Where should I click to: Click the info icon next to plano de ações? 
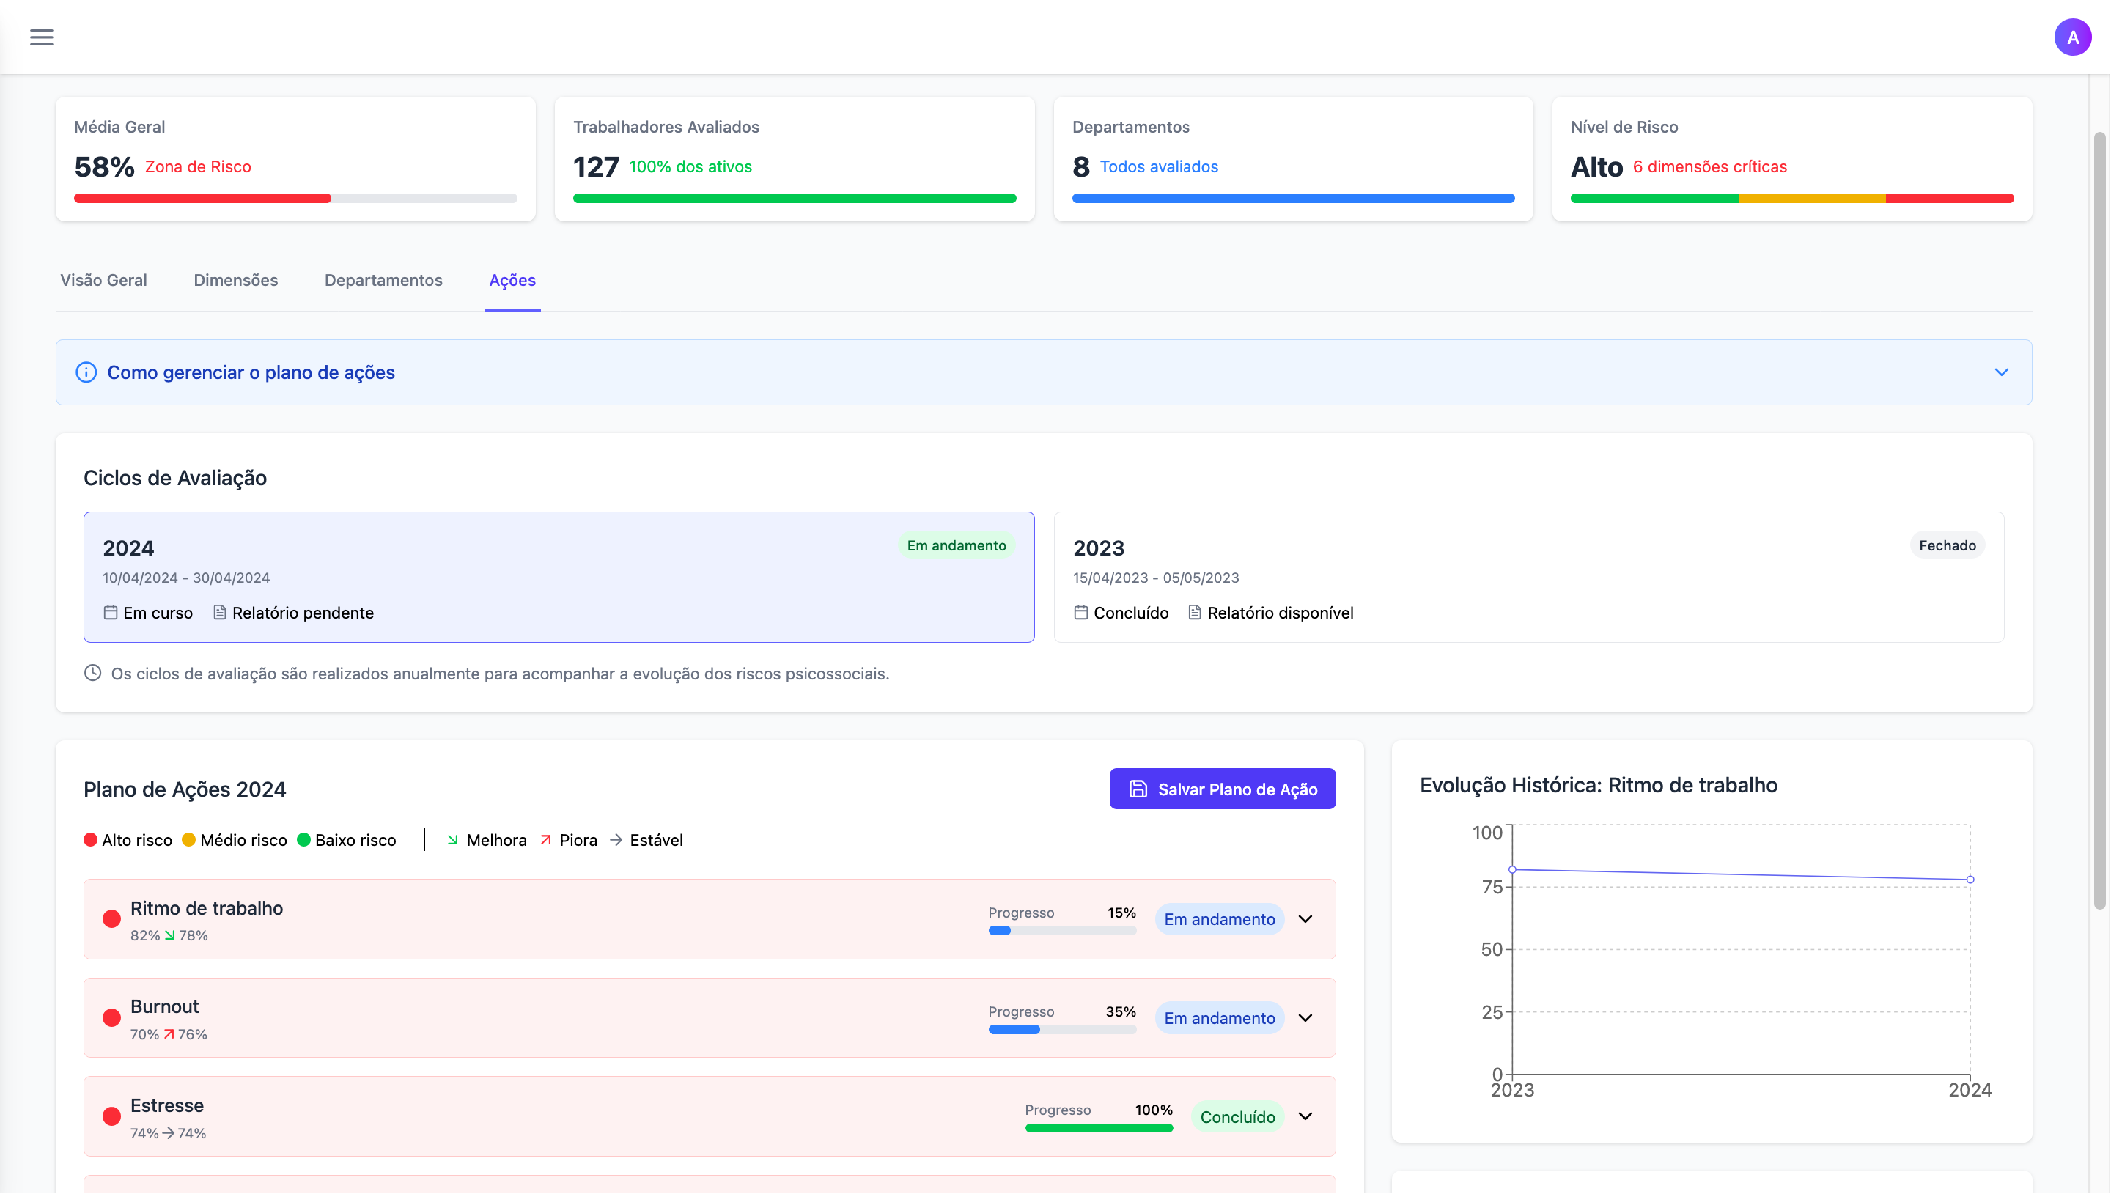[86, 372]
